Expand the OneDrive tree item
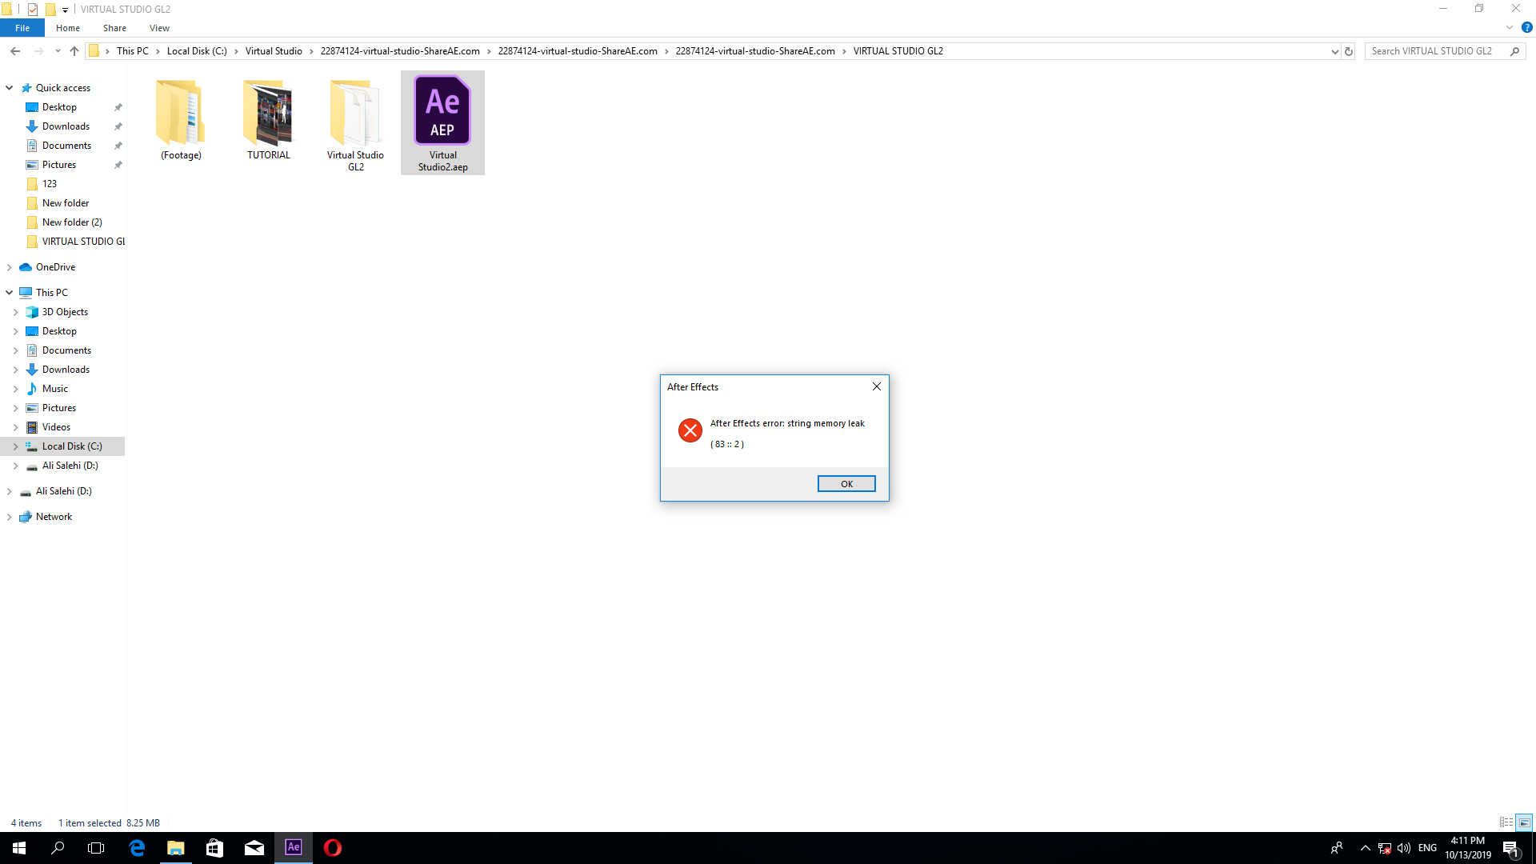The height and width of the screenshot is (864, 1536). (x=10, y=267)
